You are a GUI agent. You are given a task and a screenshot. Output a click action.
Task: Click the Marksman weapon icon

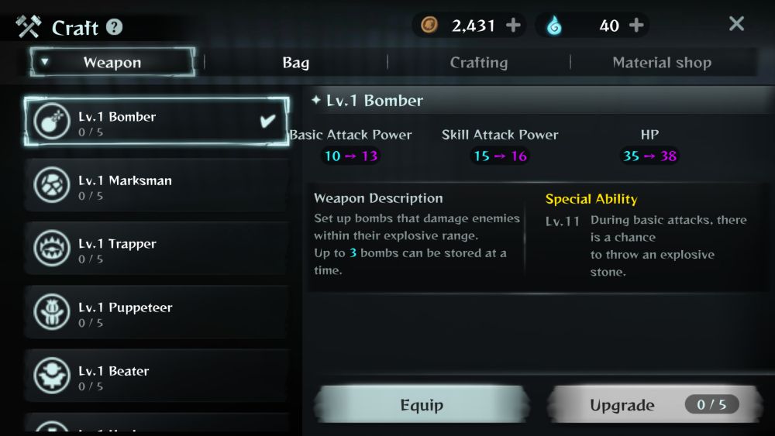point(52,184)
